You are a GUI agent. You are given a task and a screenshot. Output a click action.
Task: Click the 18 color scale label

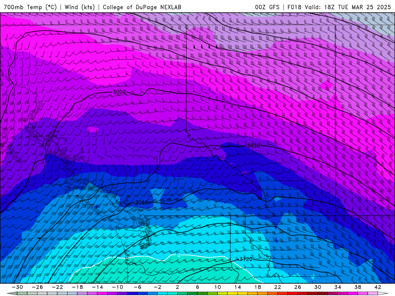pos(258,287)
